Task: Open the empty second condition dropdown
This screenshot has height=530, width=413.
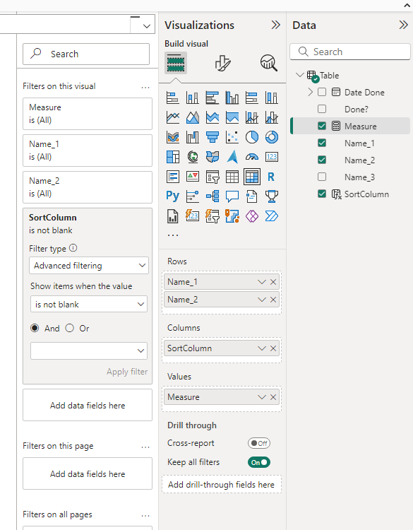Action: pyautogui.click(x=89, y=351)
